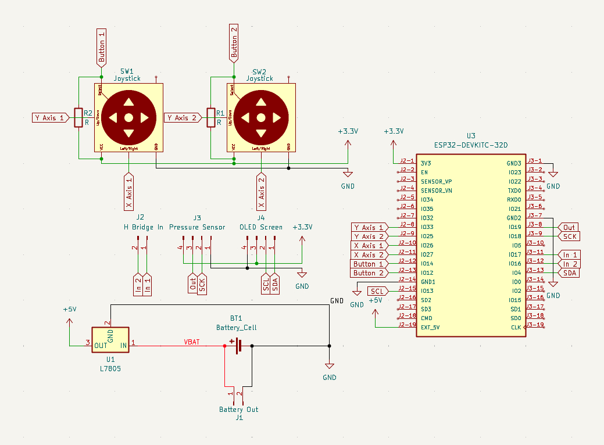Click the GND symbol below the battery
Screen dimensions: 604x445
[x=330, y=368]
